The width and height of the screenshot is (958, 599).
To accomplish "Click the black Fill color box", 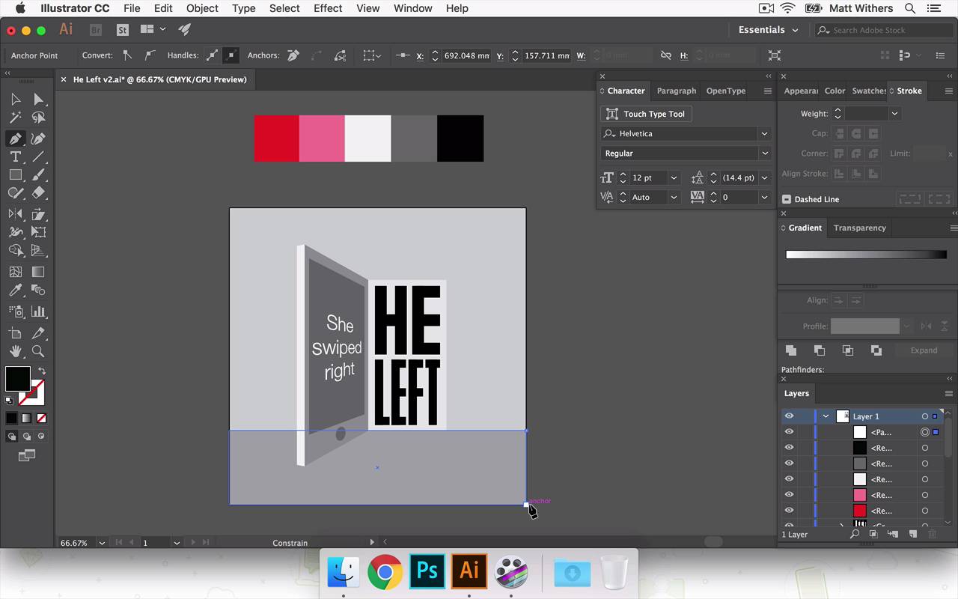I will coord(17,378).
